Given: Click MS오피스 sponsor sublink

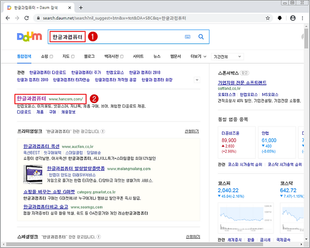Looking at the screenshot, I should [x=270, y=95].
